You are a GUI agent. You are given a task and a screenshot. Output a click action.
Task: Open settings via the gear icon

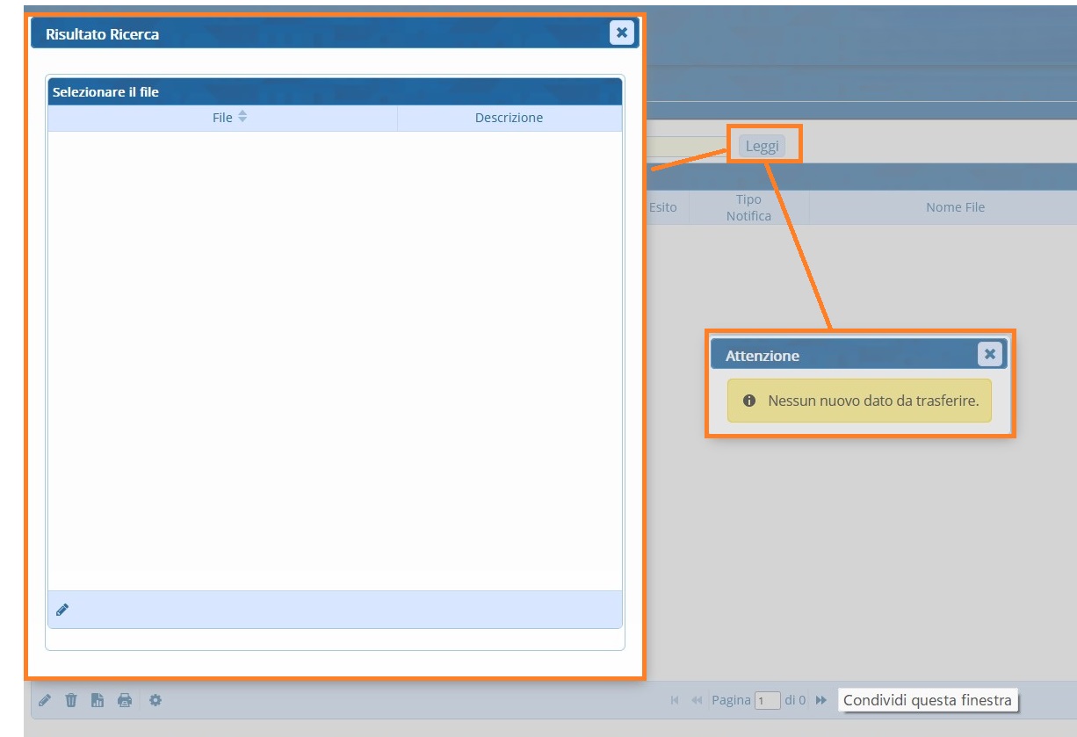click(x=155, y=700)
